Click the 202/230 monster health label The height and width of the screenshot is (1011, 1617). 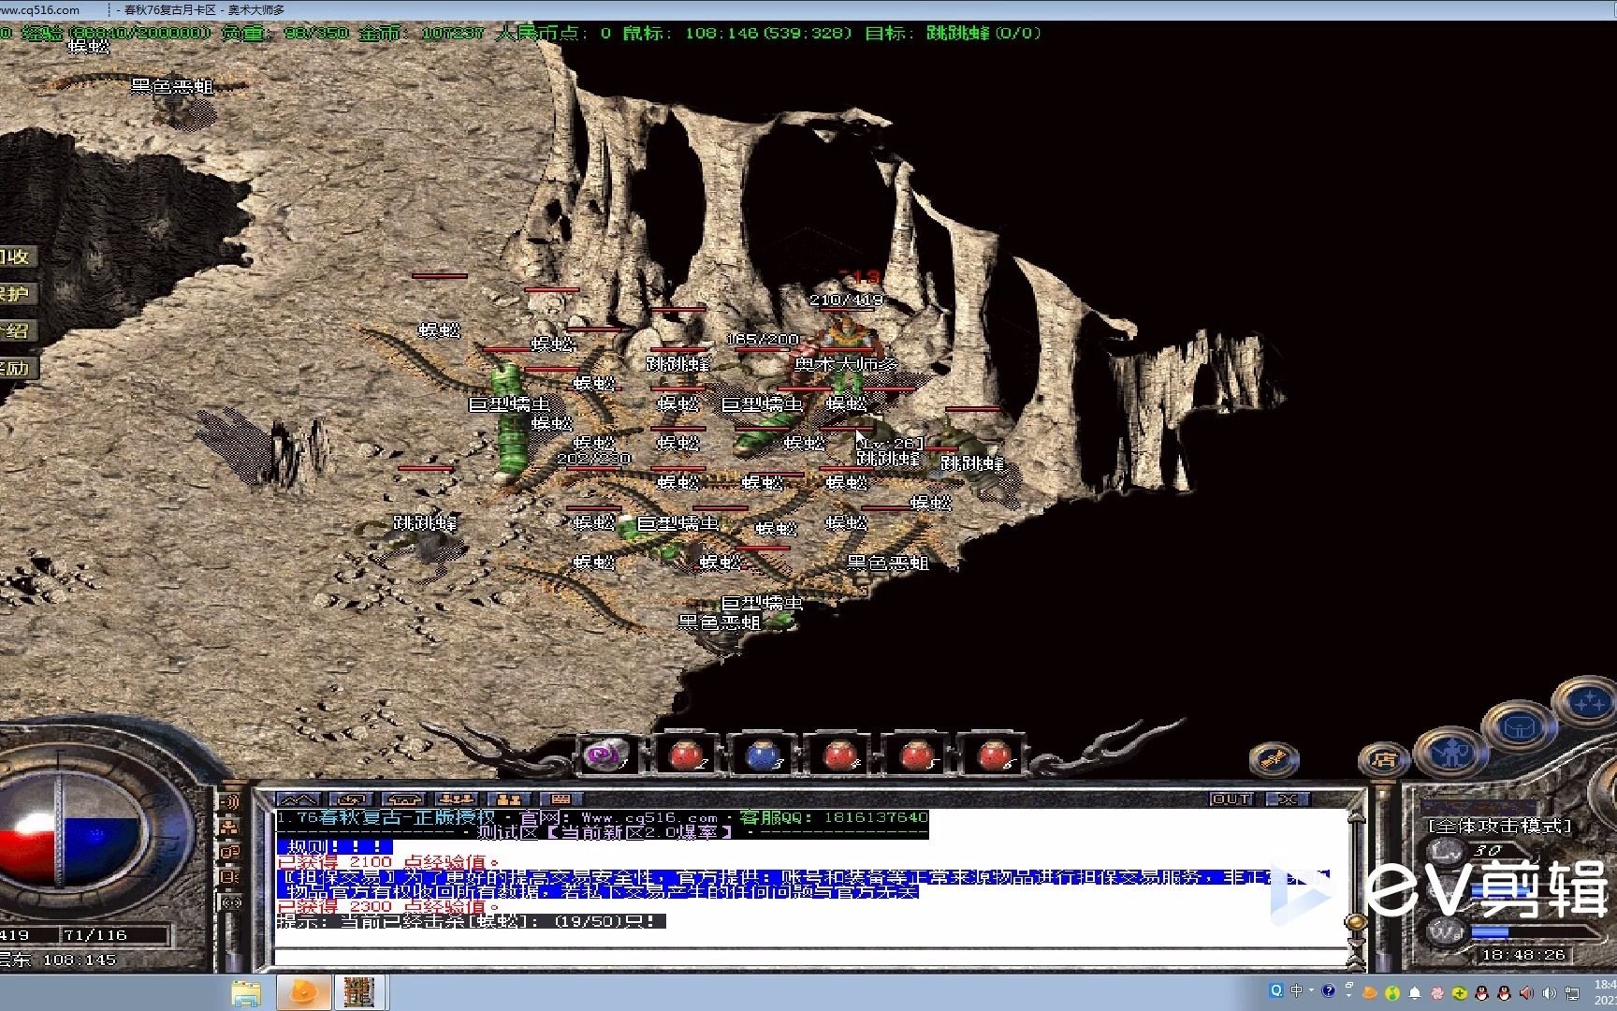pyautogui.click(x=593, y=460)
